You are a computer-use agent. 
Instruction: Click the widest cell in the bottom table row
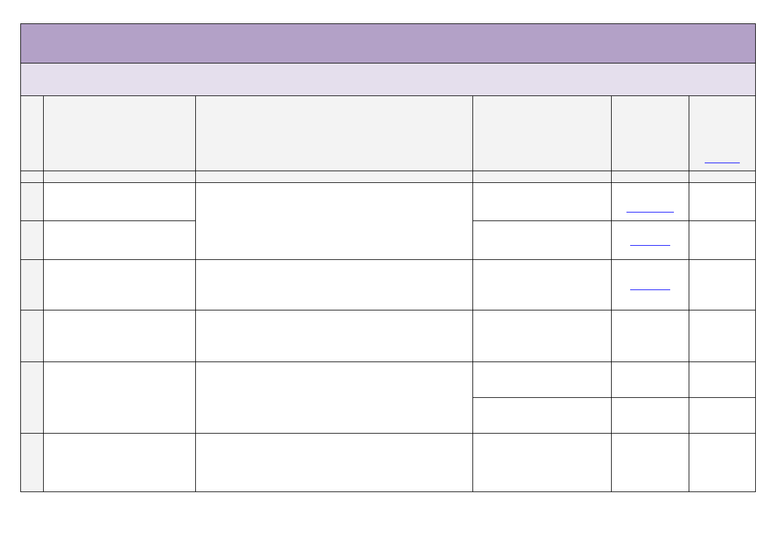point(333,462)
